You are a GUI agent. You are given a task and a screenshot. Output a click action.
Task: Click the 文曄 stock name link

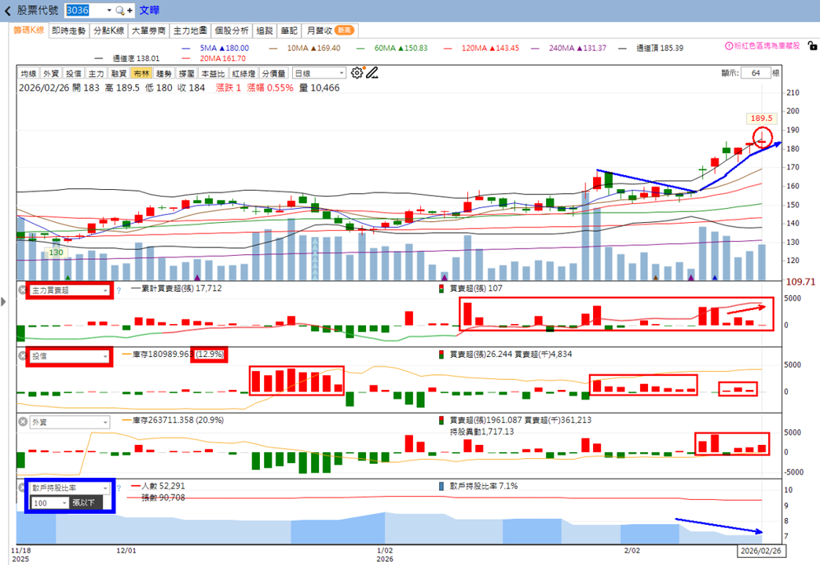[149, 10]
